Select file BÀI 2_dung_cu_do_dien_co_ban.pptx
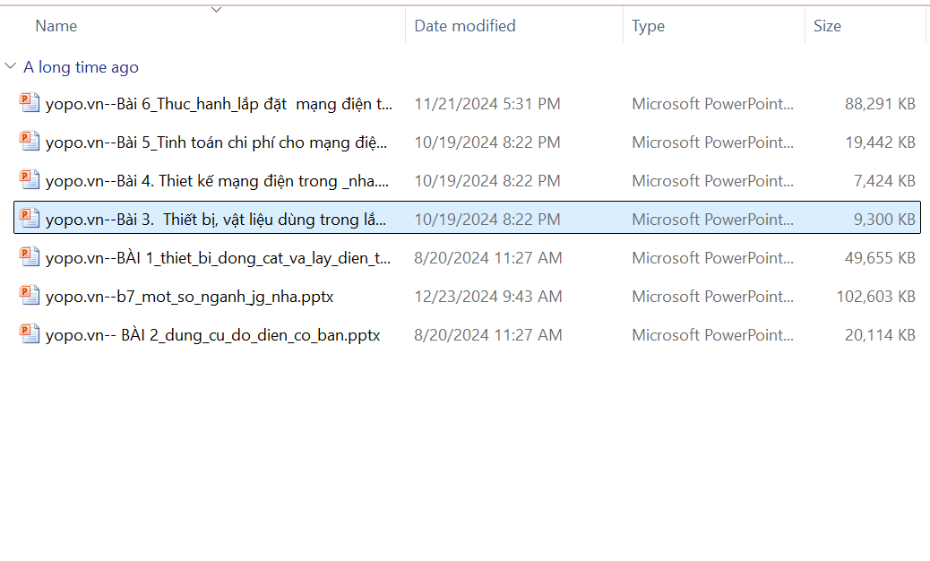 coord(212,335)
